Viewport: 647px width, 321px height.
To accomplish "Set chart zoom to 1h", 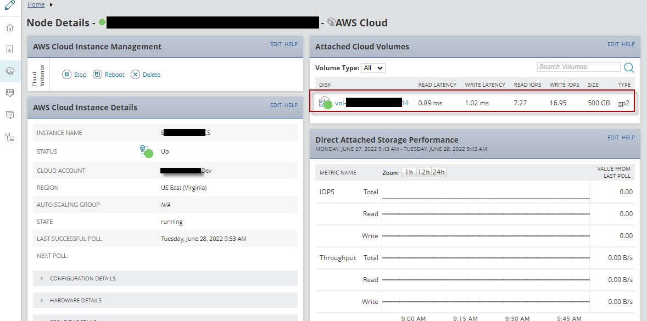I will [x=409, y=172].
